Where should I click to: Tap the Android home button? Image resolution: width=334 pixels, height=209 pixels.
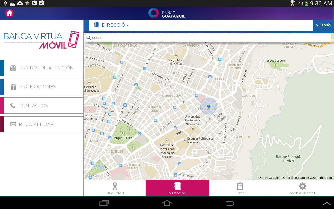click(x=167, y=203)
